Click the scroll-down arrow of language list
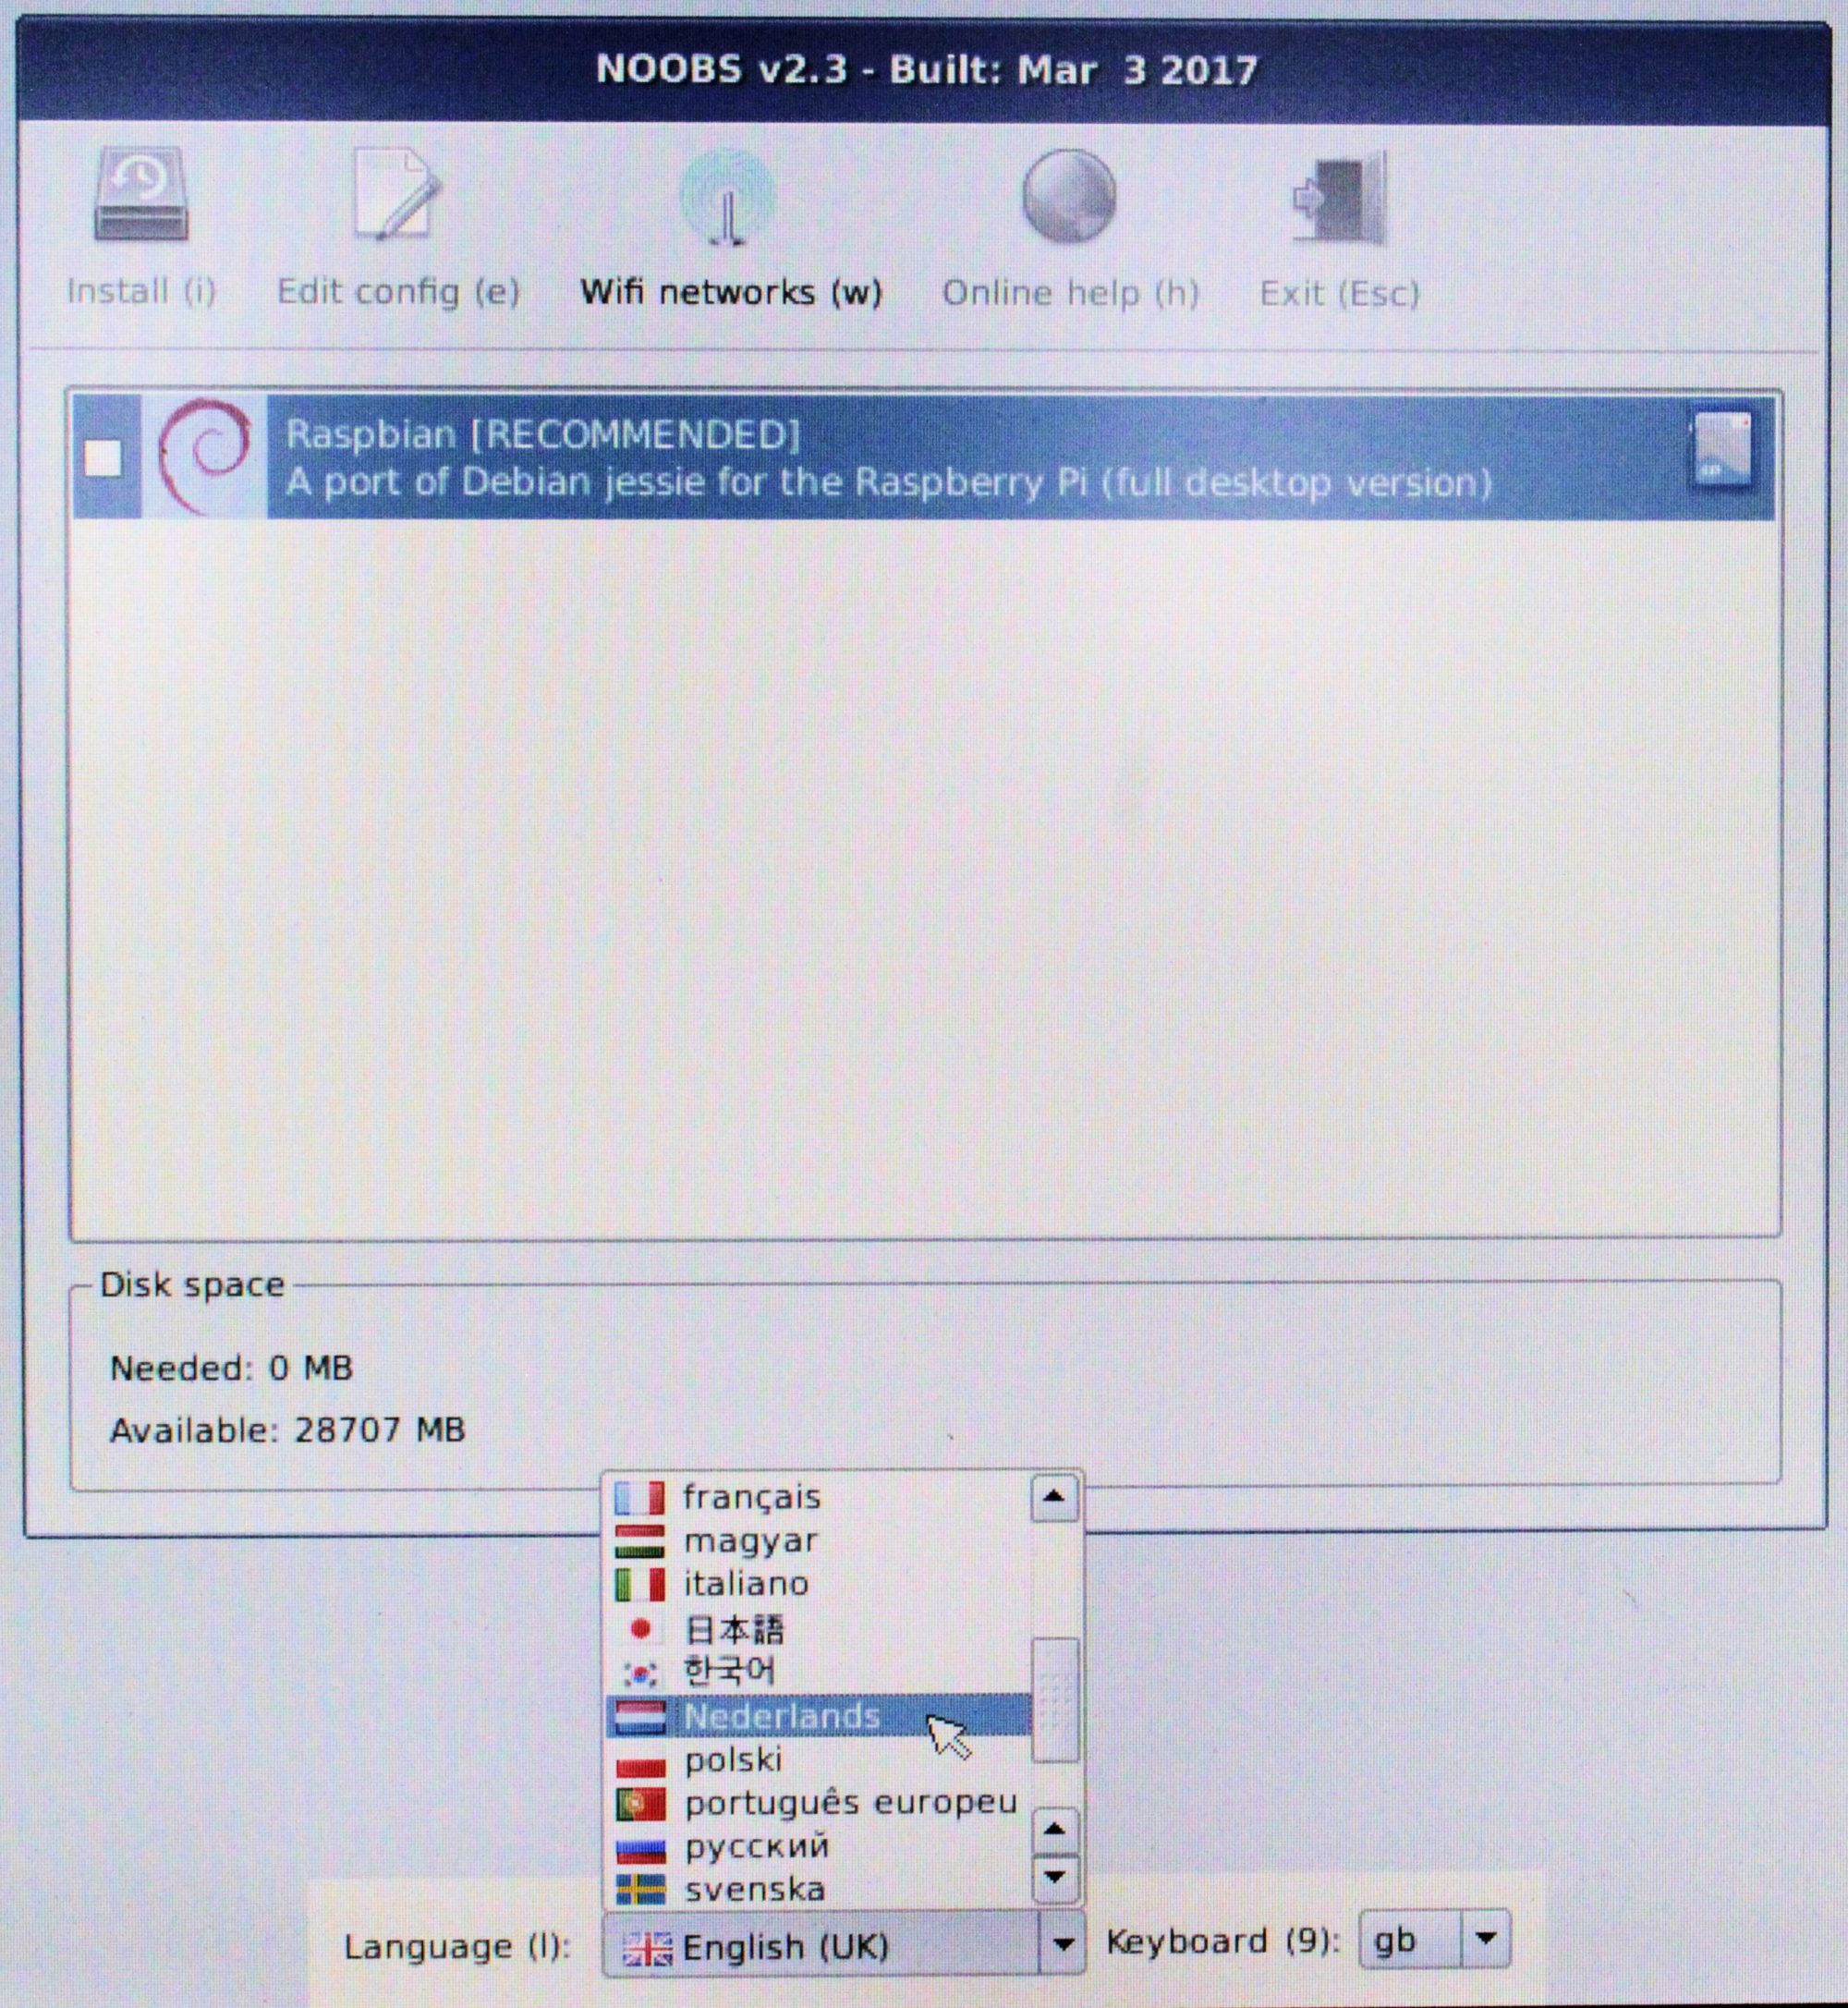This screenshot has height=2008, width=1848. (x=1054, y=1878)
